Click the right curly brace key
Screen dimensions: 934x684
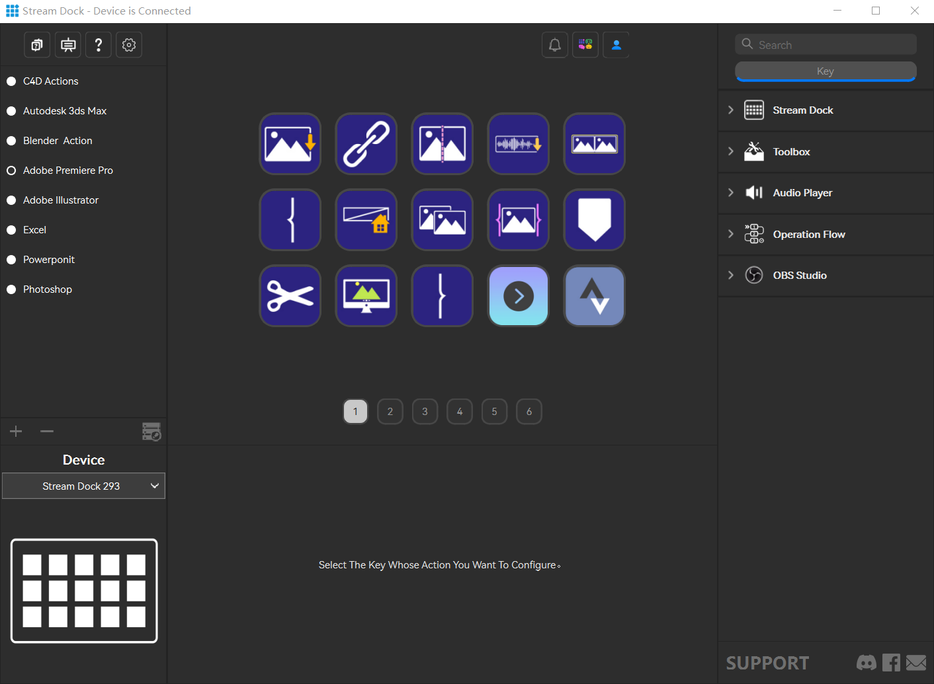pyautogui.click(x=443, y=296)
